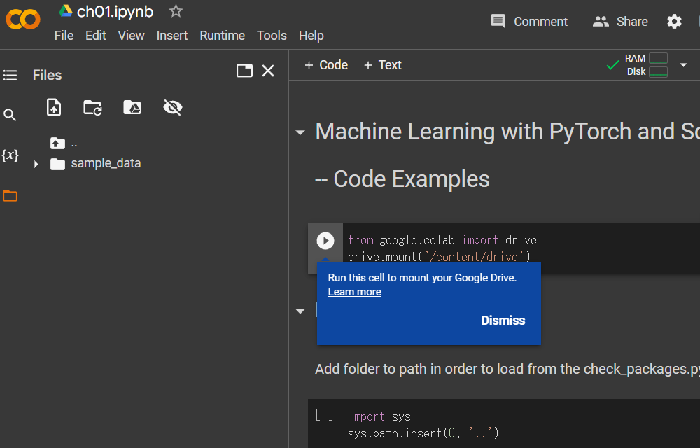Mount Google Drive from the Files panel
The width and height of the screenshot is (700, 448).
[x=132, y=107]
